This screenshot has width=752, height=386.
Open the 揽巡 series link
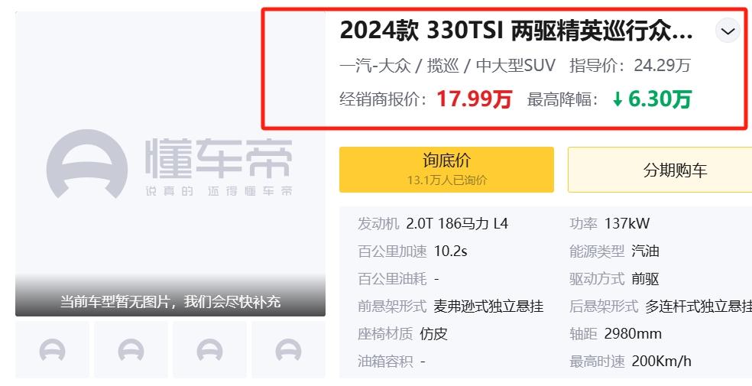[443, 65]
